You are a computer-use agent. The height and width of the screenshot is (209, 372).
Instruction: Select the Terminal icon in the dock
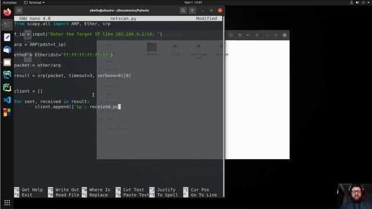point(7,24)
